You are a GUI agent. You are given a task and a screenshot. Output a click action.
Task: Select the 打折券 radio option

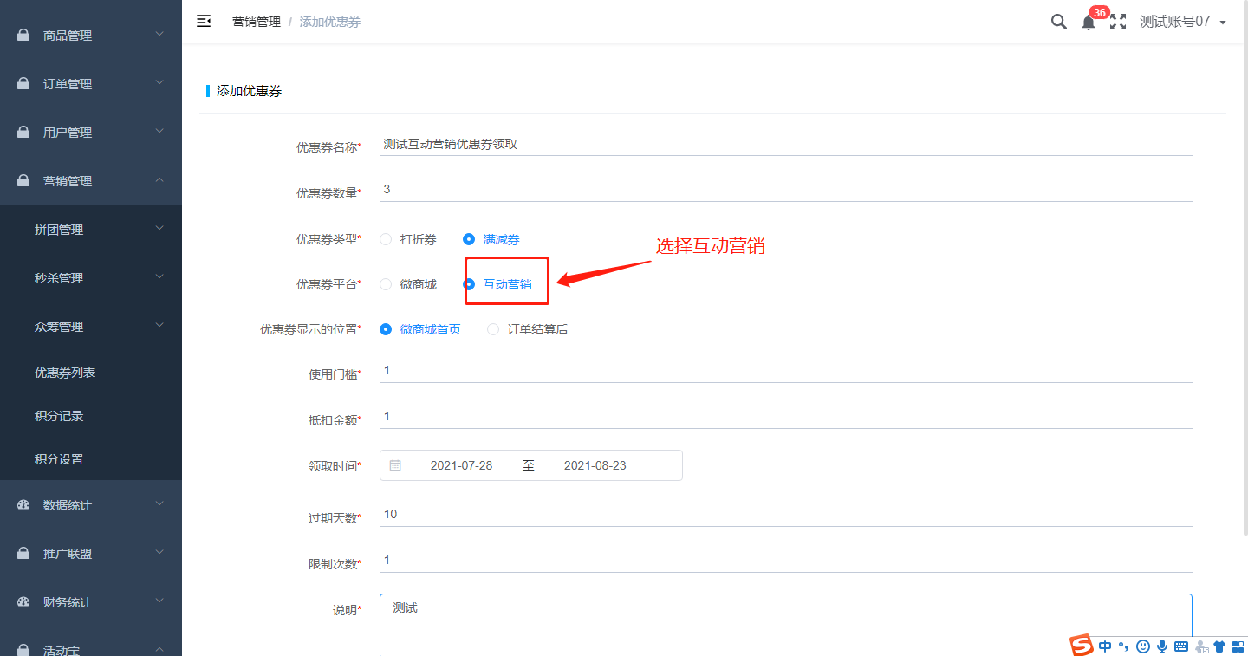(x=386, y=239)
